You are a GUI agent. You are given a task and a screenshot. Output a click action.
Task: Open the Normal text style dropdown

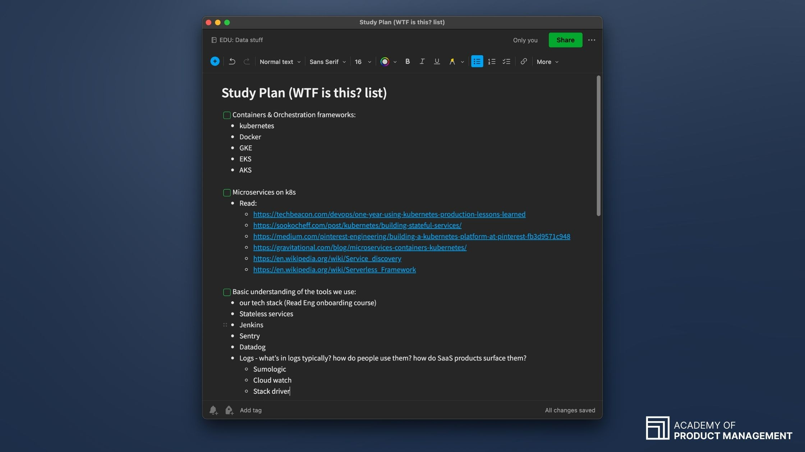click(x=280, y=62)
